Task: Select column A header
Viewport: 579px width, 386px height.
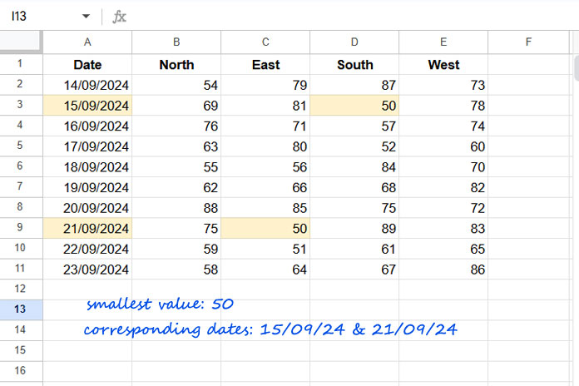Action: tap(87, 42)
